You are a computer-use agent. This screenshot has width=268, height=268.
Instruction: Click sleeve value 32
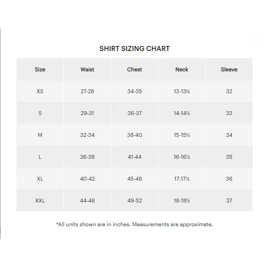[229, 91]
